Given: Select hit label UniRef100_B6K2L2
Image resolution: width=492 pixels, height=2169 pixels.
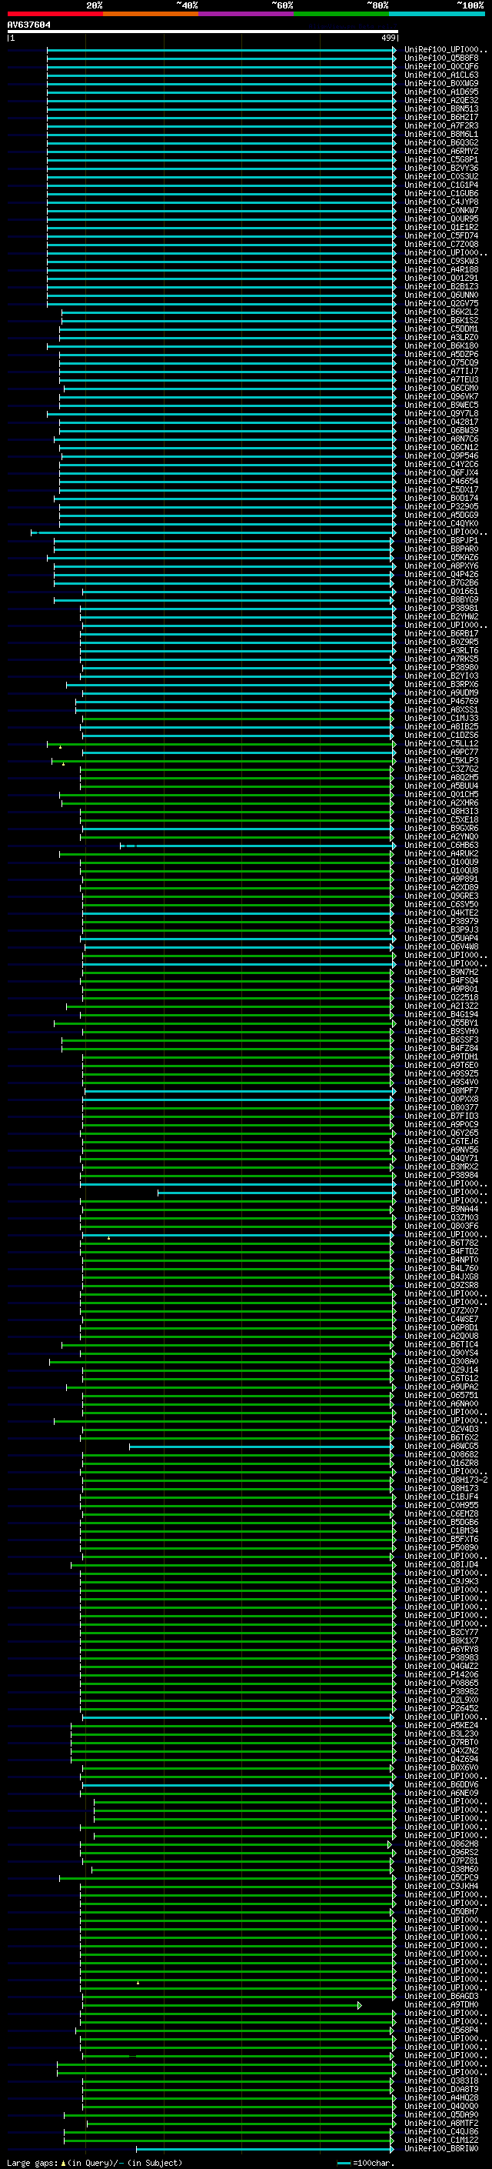Looking at the screenshot, I should tap(440, 312).
